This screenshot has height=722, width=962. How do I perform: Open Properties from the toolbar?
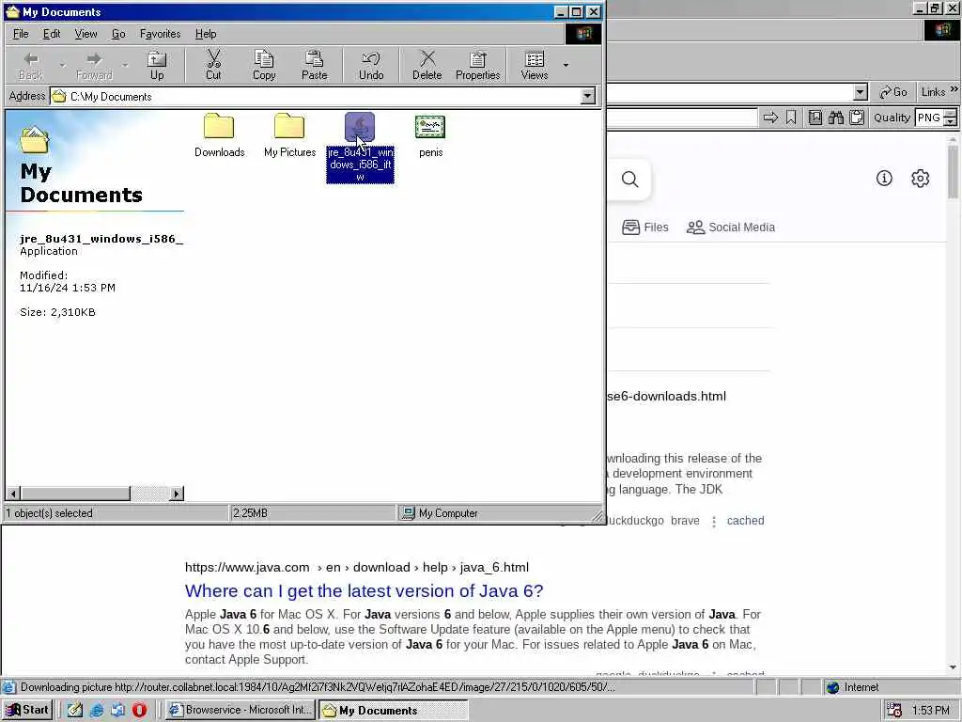pos(477,66)
